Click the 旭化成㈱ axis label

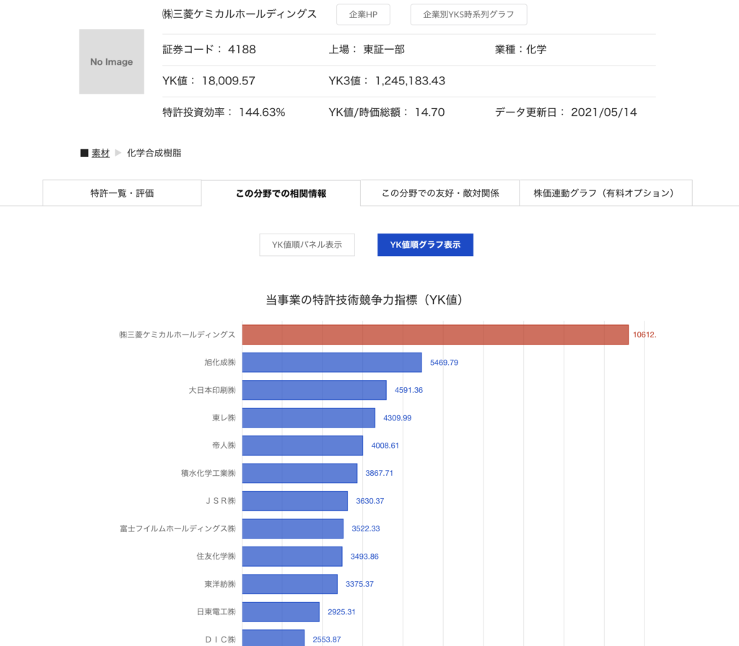[x=219, y=363]
